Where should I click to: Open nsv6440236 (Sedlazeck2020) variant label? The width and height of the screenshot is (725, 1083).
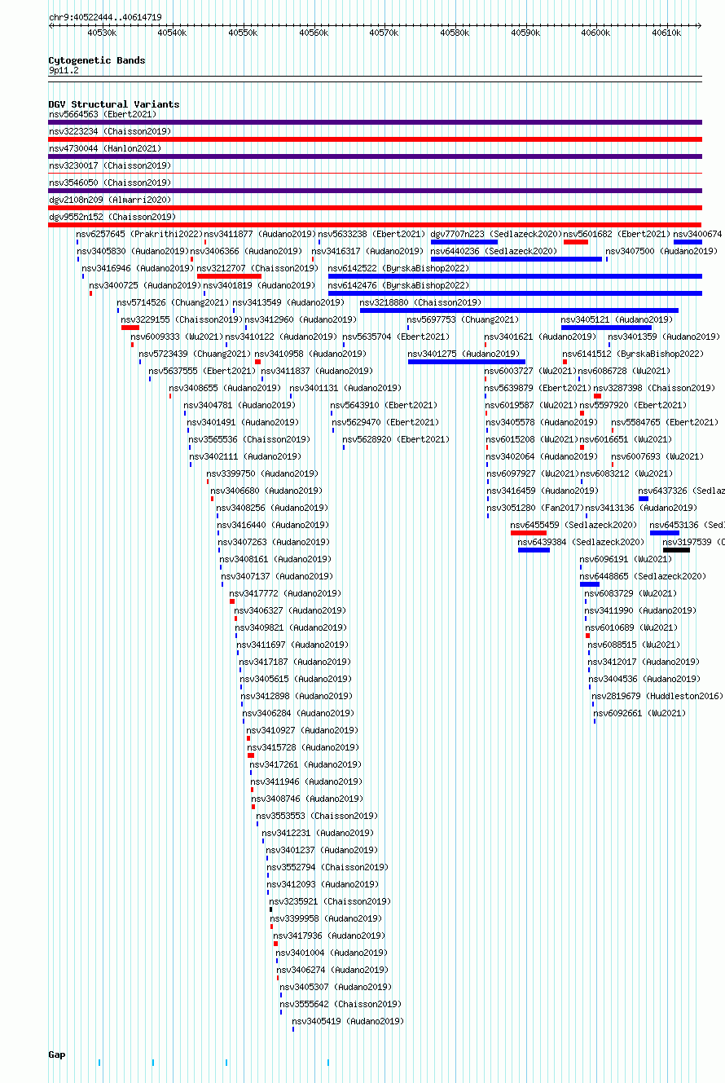point(494,252)
